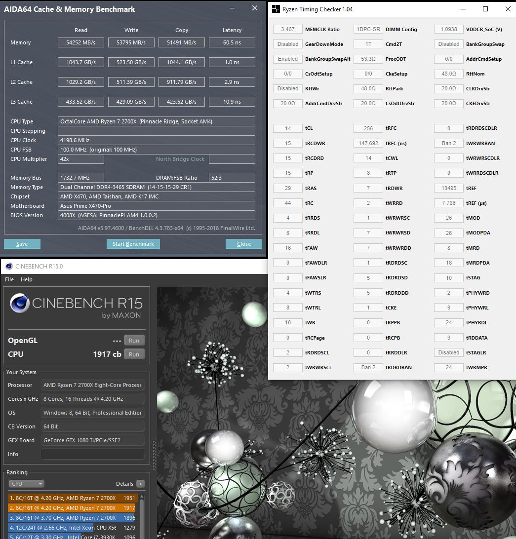This screenshot has height=539, width=516.
Task: Click the tRAS value 29
Action: pos(288,188)
